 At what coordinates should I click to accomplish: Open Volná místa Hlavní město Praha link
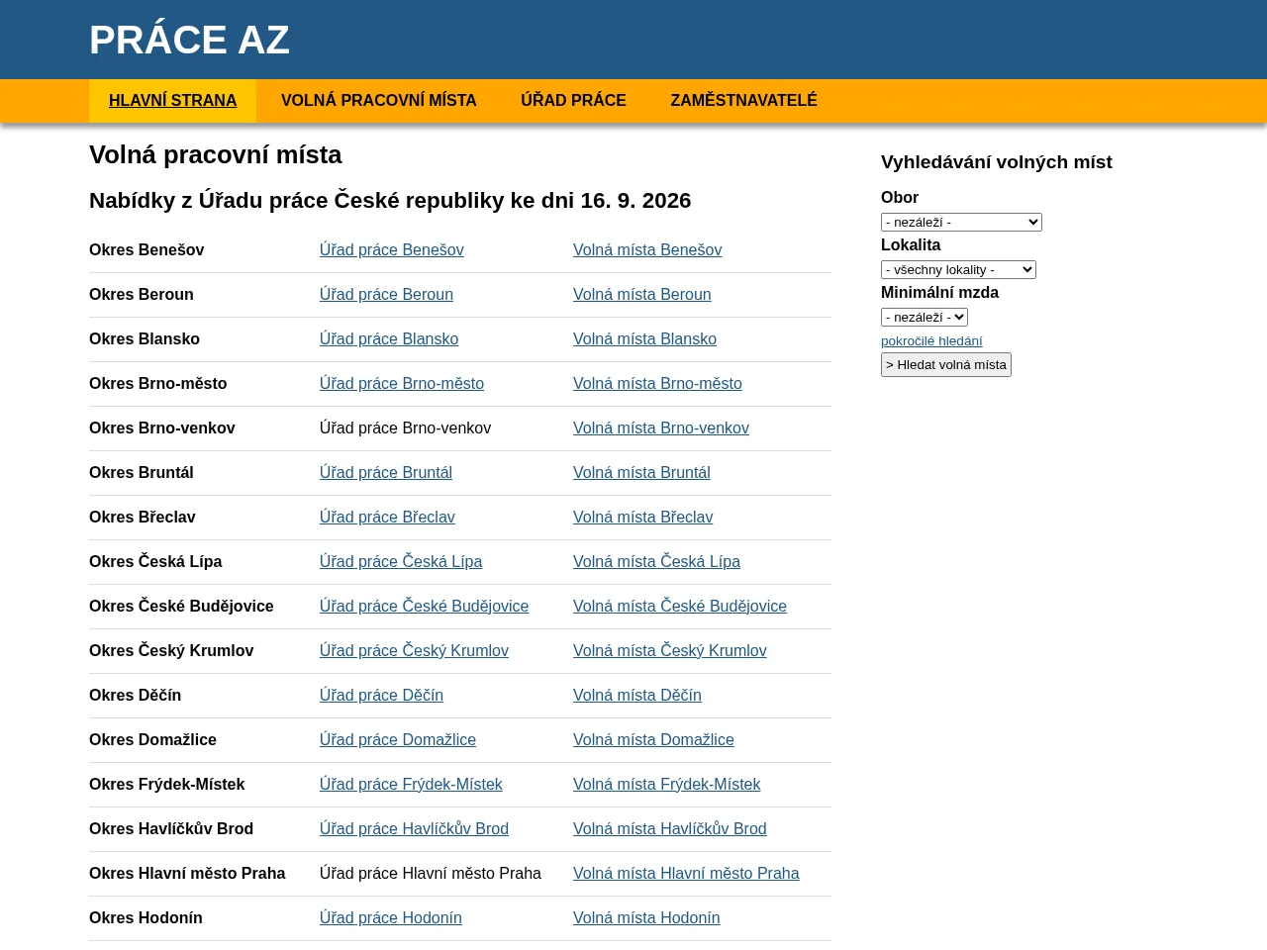pyautogui.click(x=686, y=874)
